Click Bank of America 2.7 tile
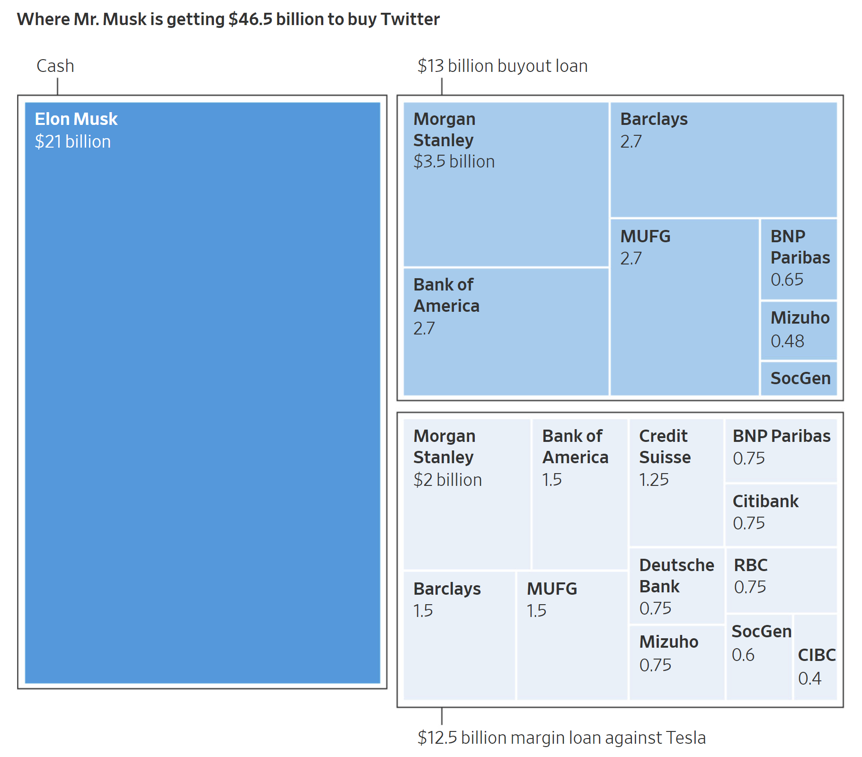 506,332
